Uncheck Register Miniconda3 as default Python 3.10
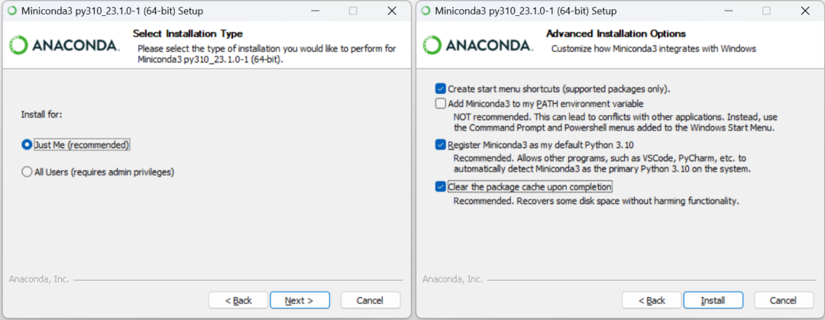 (x=440, y=144)
